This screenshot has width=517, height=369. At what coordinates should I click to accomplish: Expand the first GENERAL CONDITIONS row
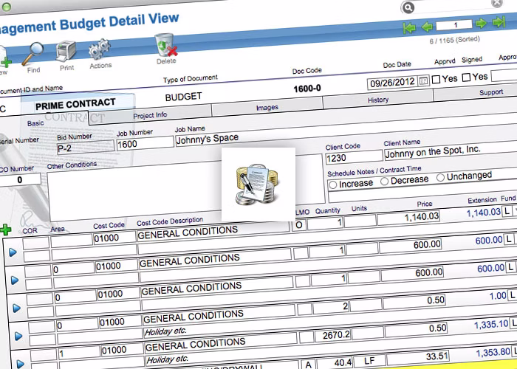[x=12, y=252]
